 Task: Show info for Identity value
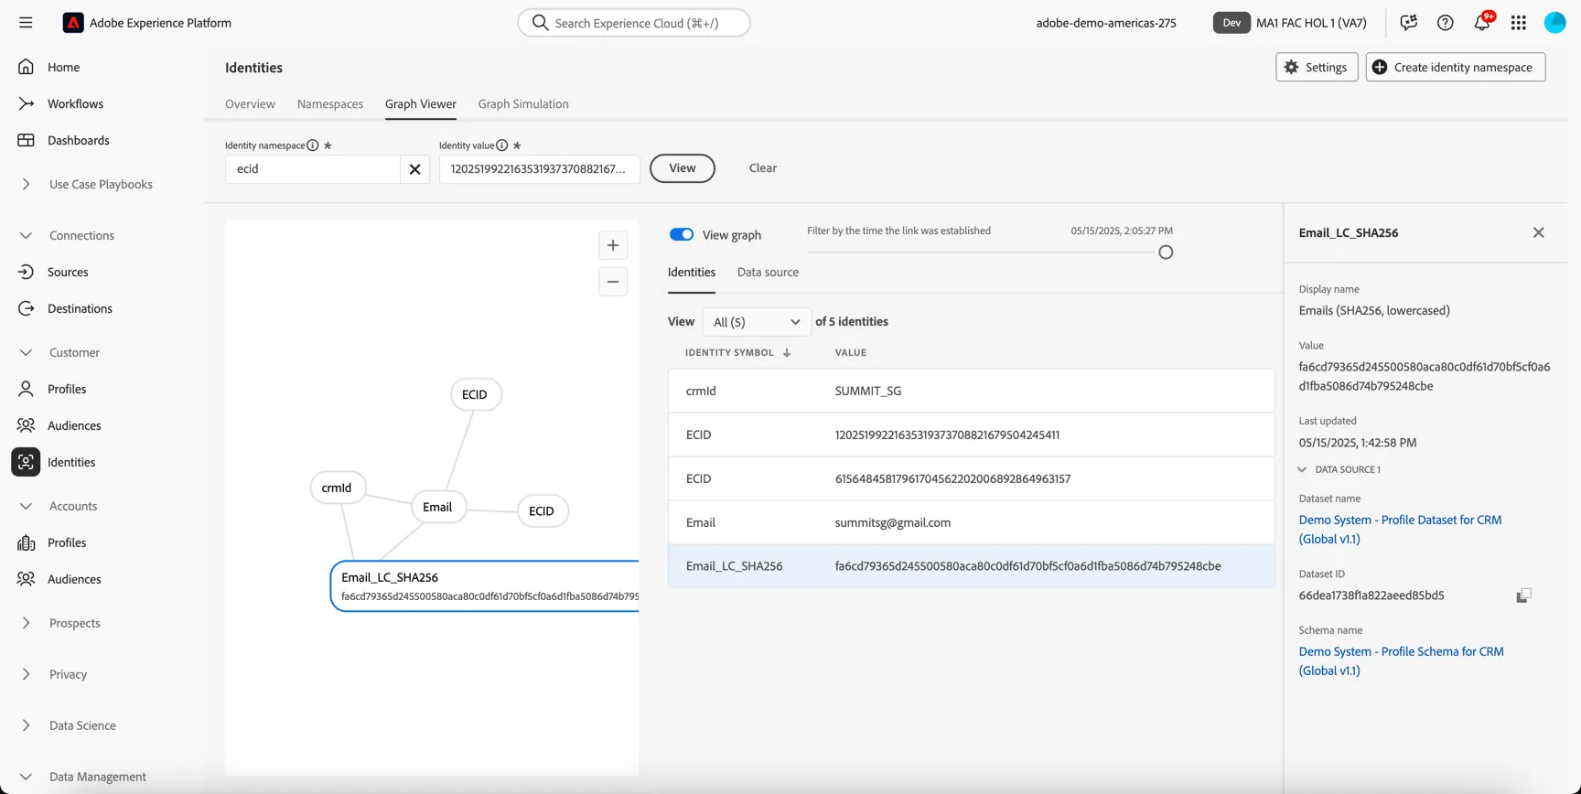[502, 145]
